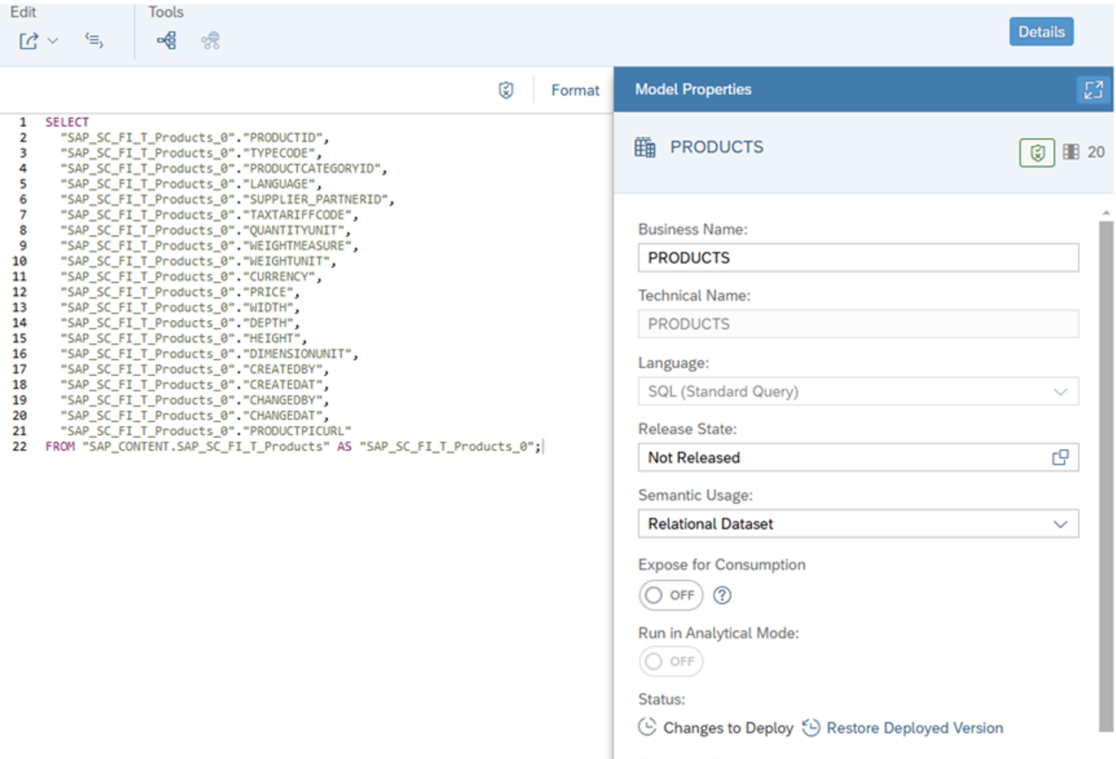Screen dimensions: 1116x759
Task: Open the Language dropdown showing SQL Standard Query
Action: pos(1063,392)
